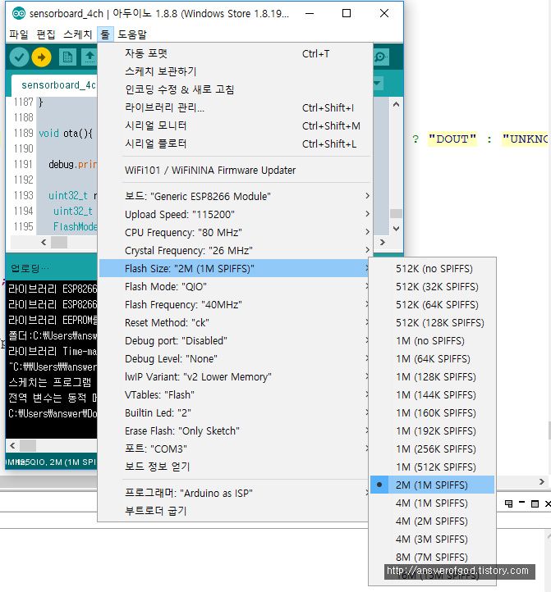The width and height of the screenshot is (551, 592).
Task: Choose 스케치 보관하기 entry
Action: [235, 71]
